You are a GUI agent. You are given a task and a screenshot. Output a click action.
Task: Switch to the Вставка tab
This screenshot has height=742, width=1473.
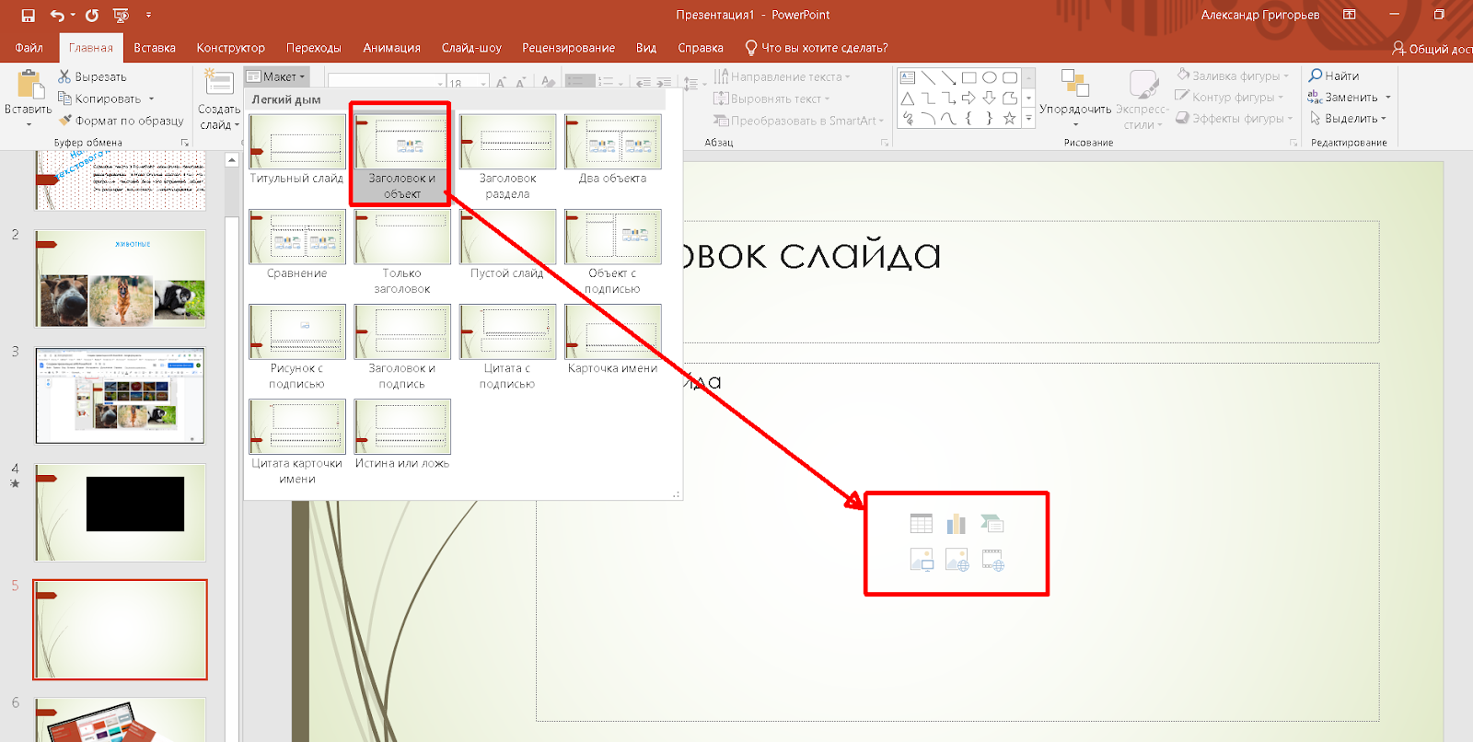click(154, 48)
